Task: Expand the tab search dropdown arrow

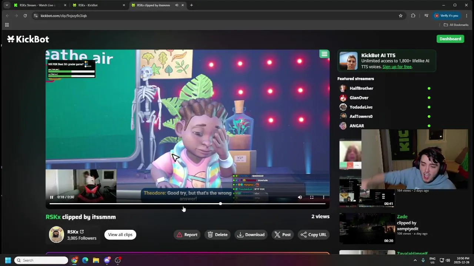Action: click(x=7, y=5)
